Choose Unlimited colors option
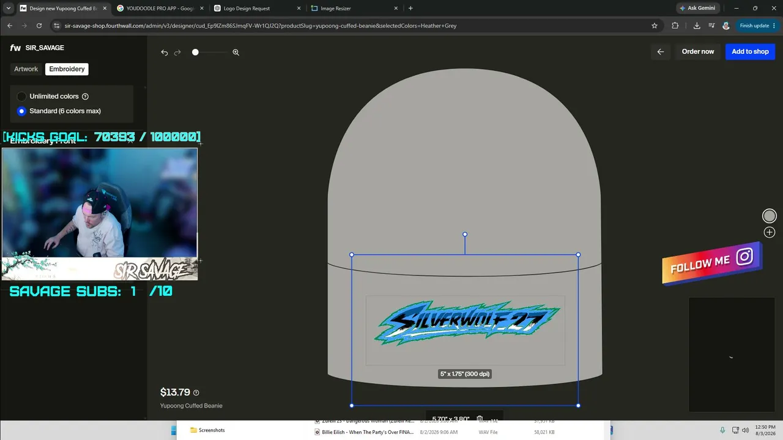Screen dimensions: 783x440 pos(22,97)
